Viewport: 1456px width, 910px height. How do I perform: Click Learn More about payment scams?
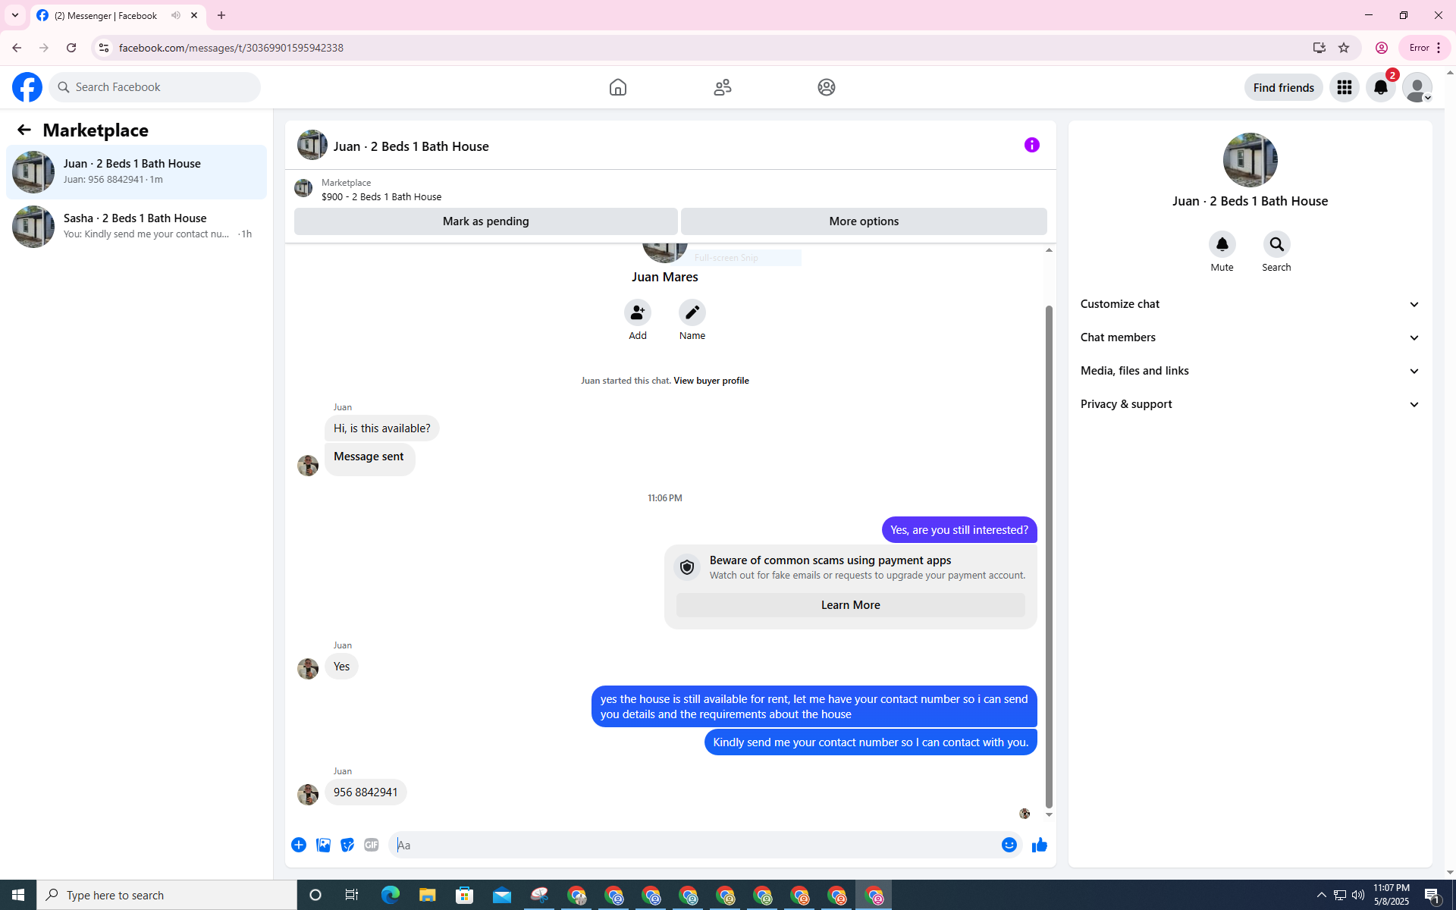point(850,605)
